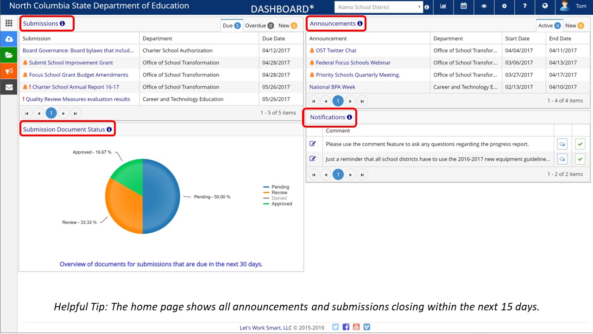
Task: Go to next page in Submissions pager
Action: coord(63,113)
